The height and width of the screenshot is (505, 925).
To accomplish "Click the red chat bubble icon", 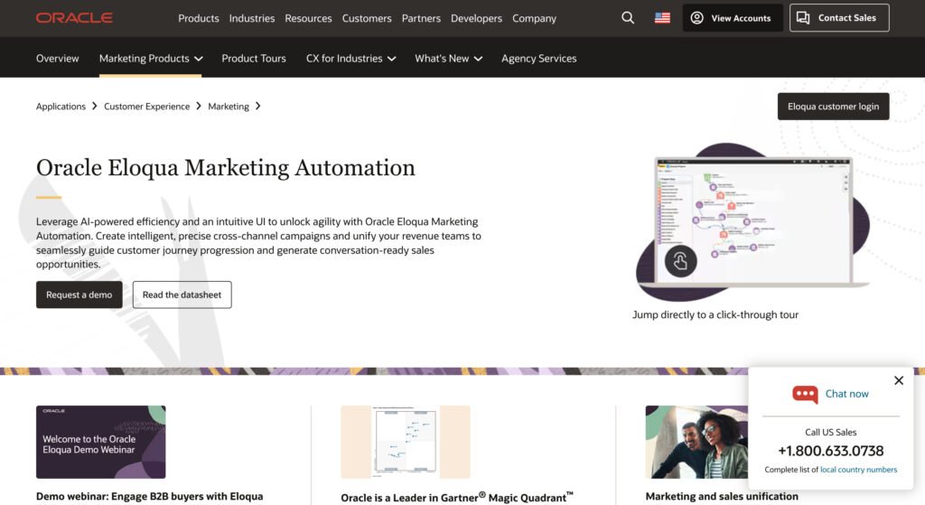I will click(804, 394).
